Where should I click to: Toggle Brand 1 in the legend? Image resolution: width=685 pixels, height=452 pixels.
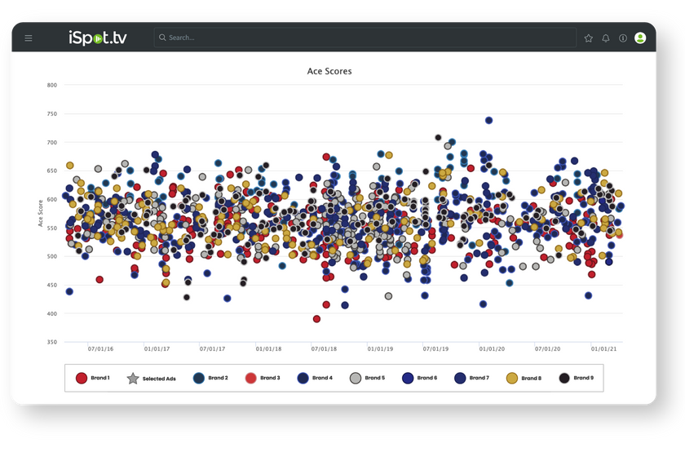(82, 378)
